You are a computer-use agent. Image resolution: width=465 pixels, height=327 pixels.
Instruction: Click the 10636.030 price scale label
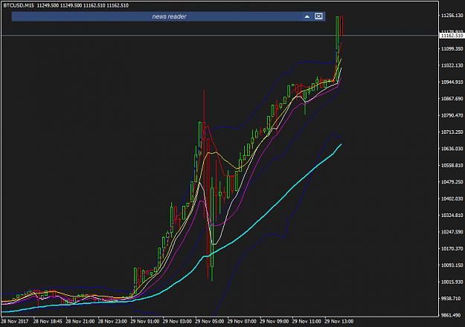coord(452,149)
